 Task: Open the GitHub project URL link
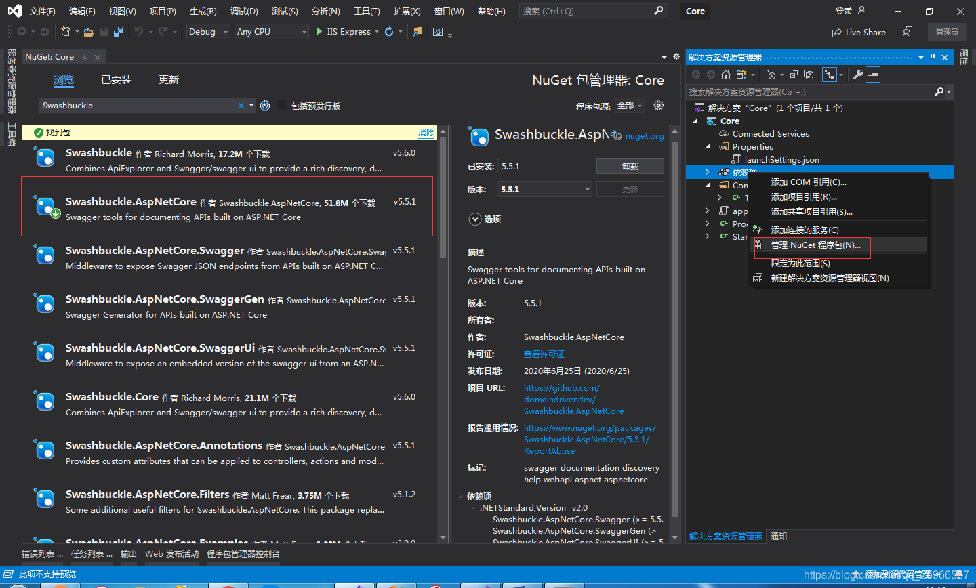click(x=573, y=400)
